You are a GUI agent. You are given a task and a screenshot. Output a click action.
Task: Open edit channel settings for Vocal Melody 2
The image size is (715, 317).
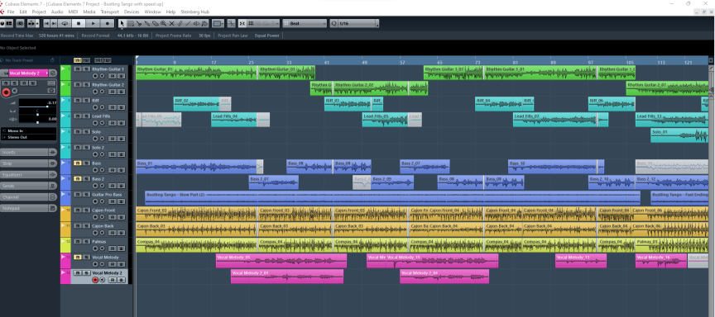point(53,73)
